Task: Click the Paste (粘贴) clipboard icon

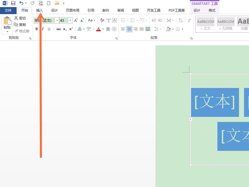Action: (x=7, y=23)
